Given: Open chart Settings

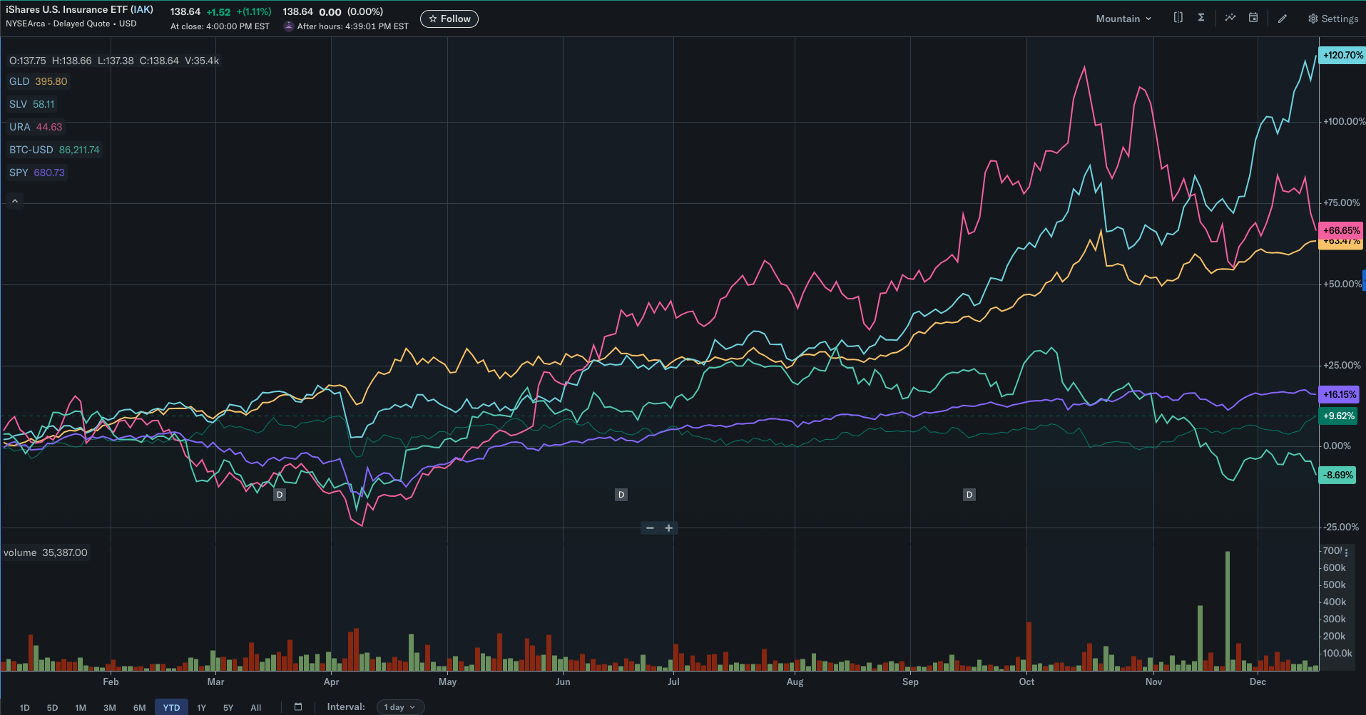Looking at the screenshot, I should 1333,19.
